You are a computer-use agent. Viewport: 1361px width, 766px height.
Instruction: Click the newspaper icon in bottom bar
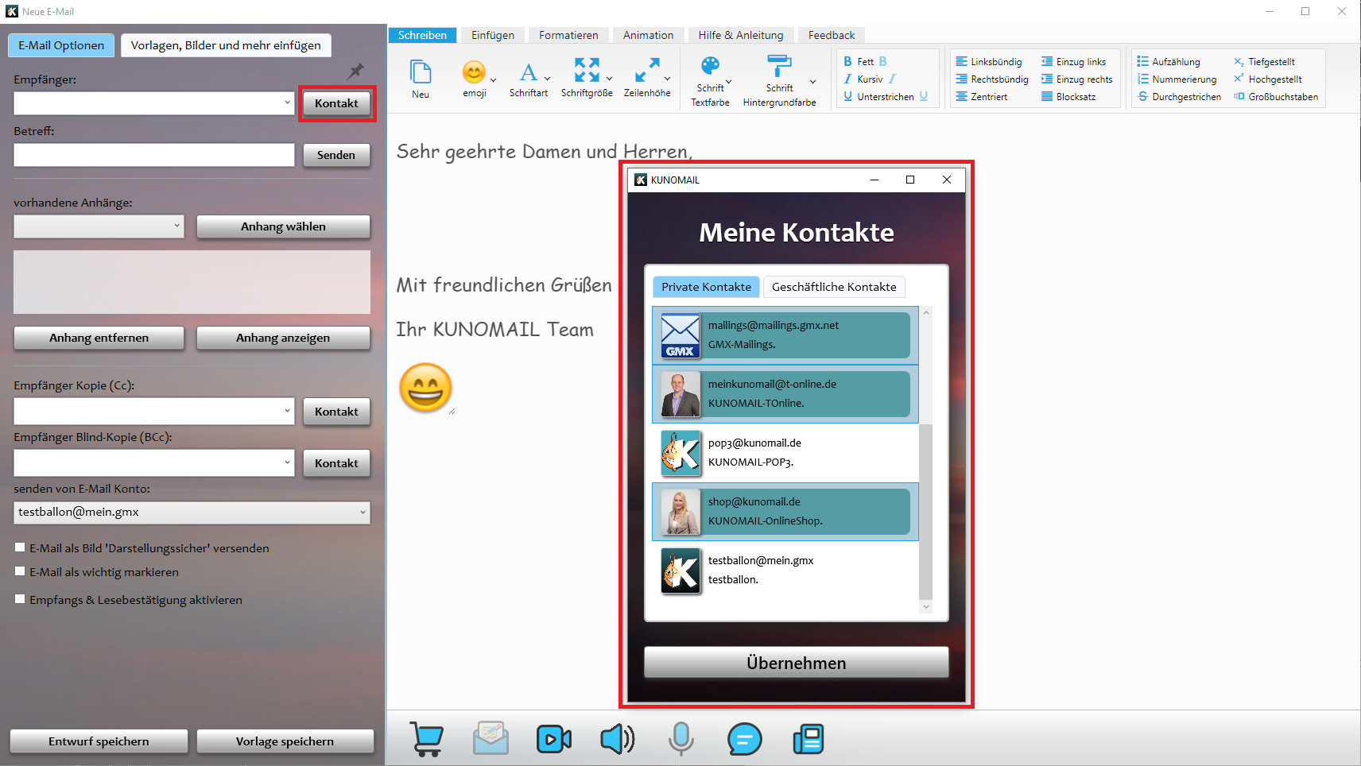(808, 739)
